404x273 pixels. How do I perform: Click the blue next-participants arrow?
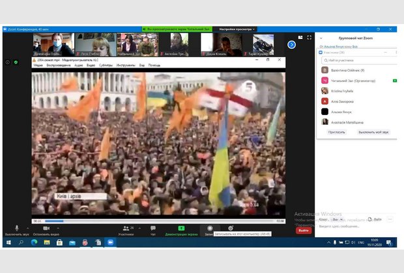tap(292, 44)
